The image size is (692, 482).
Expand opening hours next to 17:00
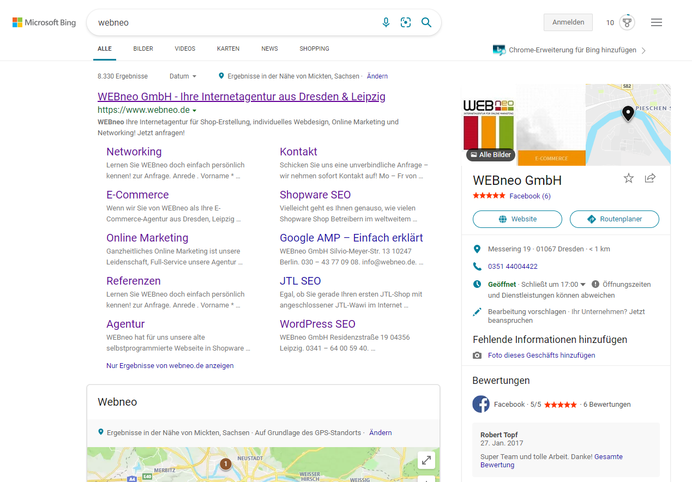[583, 285]
